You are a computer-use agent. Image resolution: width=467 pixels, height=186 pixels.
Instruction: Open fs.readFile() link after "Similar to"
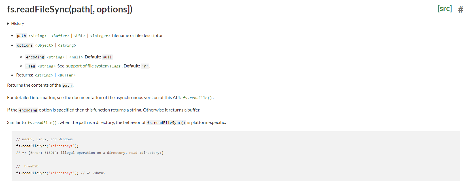[x=42, y=123]
